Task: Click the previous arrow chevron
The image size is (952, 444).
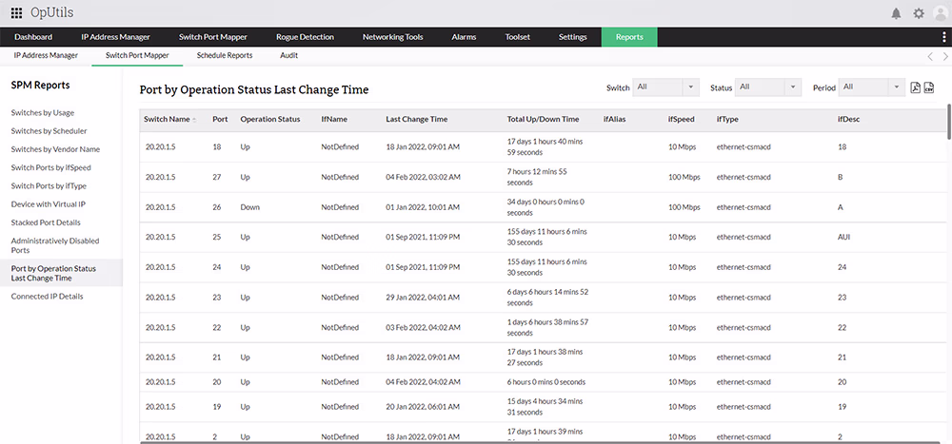Action: (930, 57)
